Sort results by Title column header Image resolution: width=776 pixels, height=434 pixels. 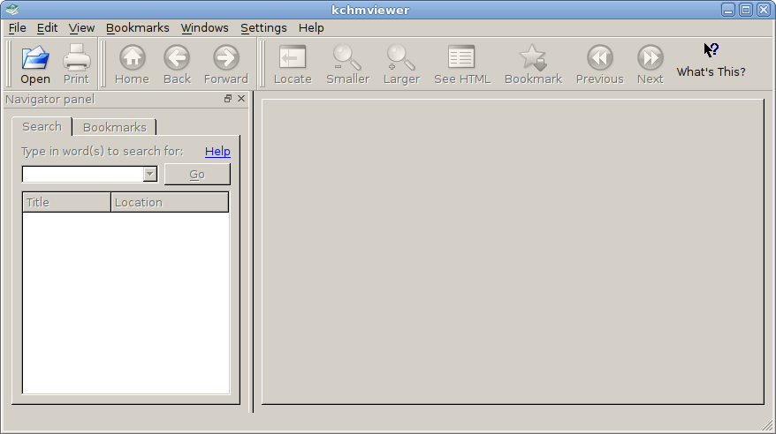click(67, 202)
